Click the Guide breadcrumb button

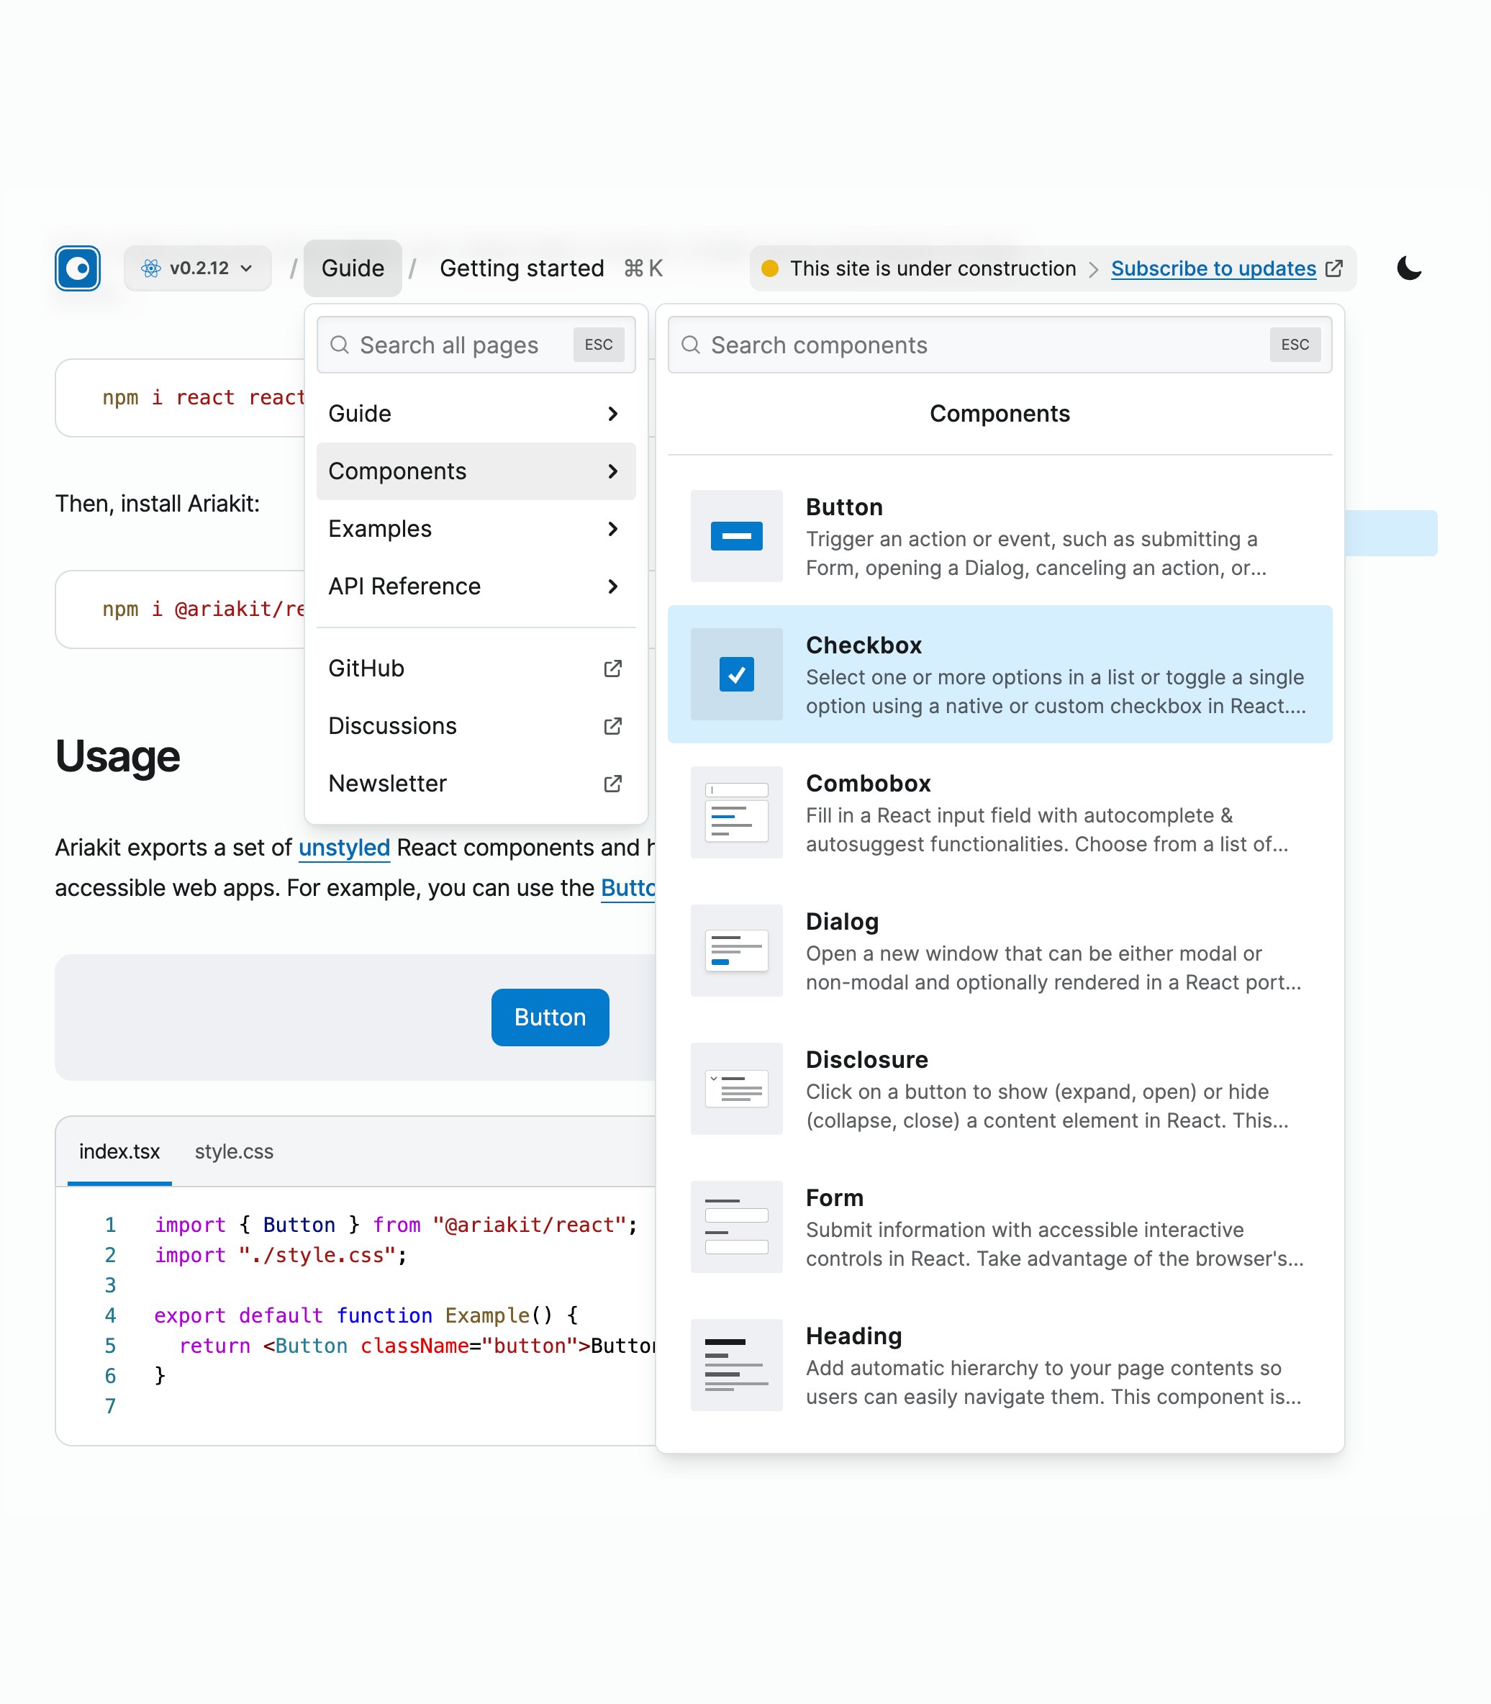353,268
